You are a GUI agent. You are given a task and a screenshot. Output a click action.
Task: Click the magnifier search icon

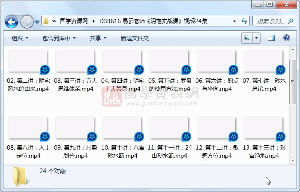coord(291,21)
